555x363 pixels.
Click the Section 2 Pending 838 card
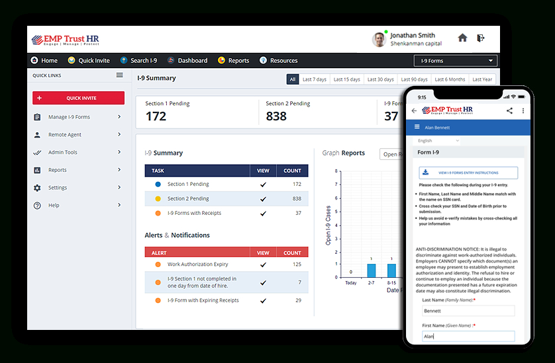[318, 112]
